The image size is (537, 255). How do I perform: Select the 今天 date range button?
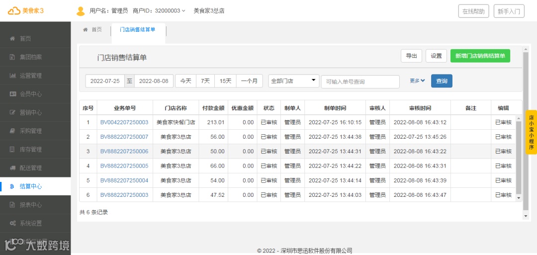(x=185, y=81)
